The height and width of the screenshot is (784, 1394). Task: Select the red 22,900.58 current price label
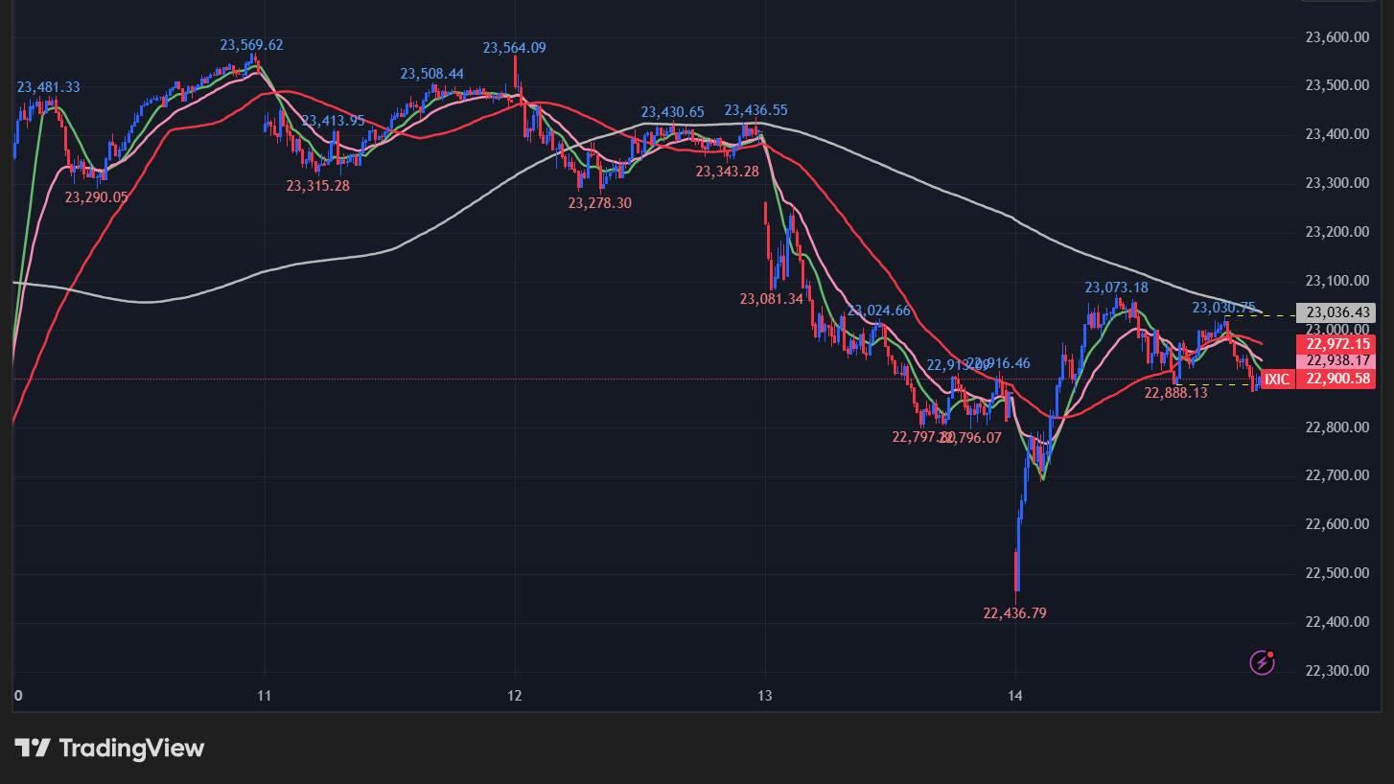pos(1335,380)
